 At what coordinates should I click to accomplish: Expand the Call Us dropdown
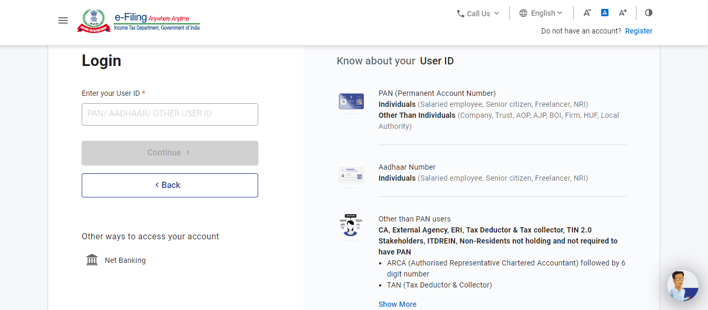pos(478,14)
